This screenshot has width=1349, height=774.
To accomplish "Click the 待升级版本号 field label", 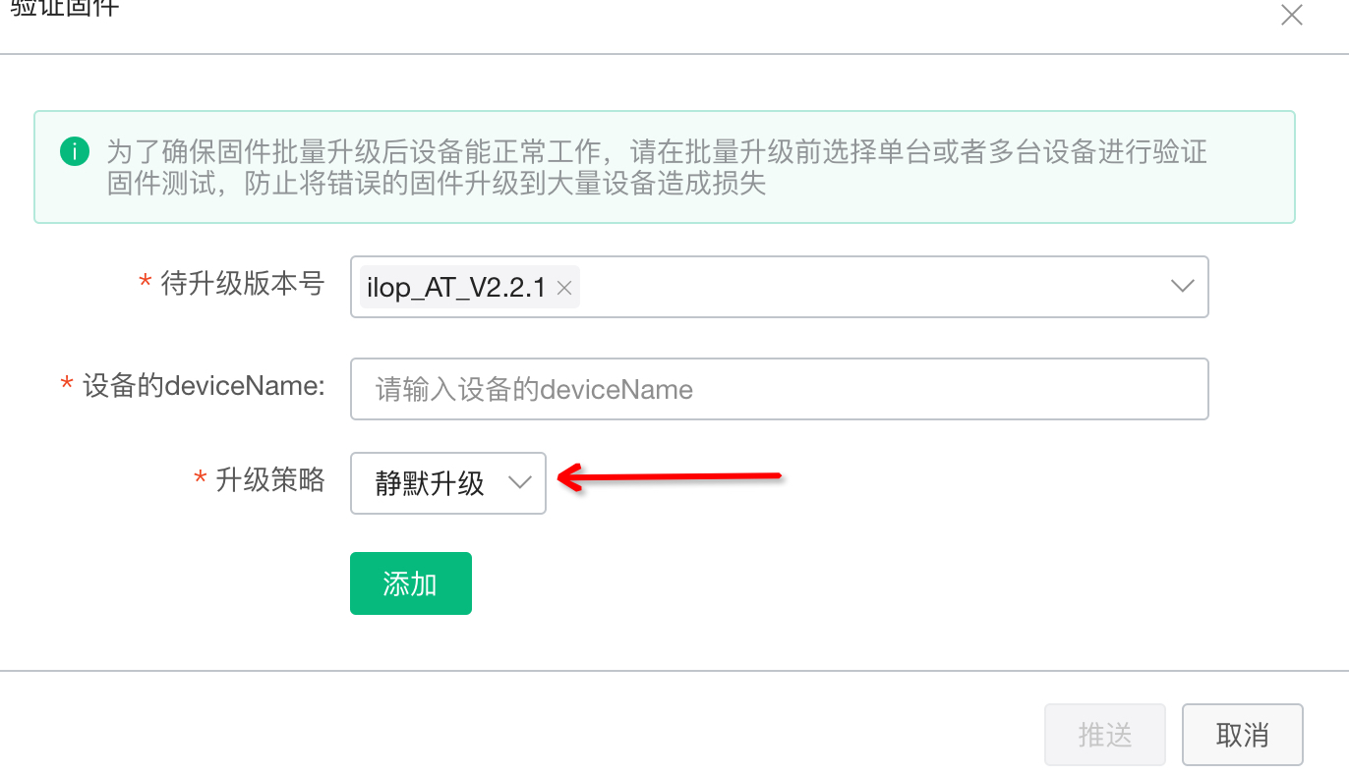I will point(242,285).
